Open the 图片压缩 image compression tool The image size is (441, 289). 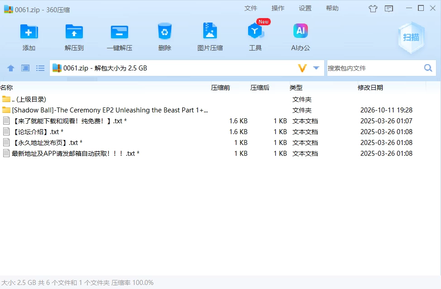(x=210, y=31)
